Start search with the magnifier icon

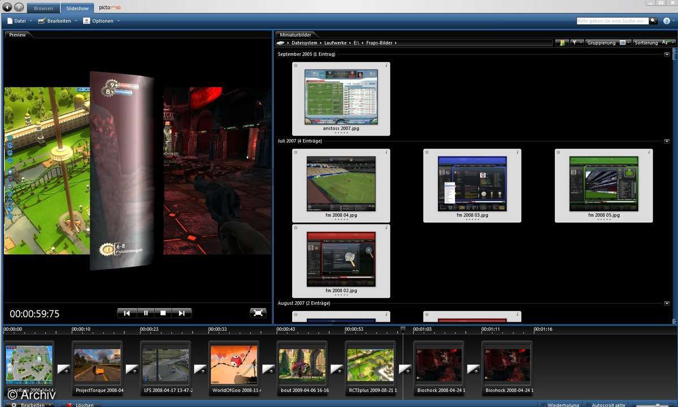tap(653, 21)
